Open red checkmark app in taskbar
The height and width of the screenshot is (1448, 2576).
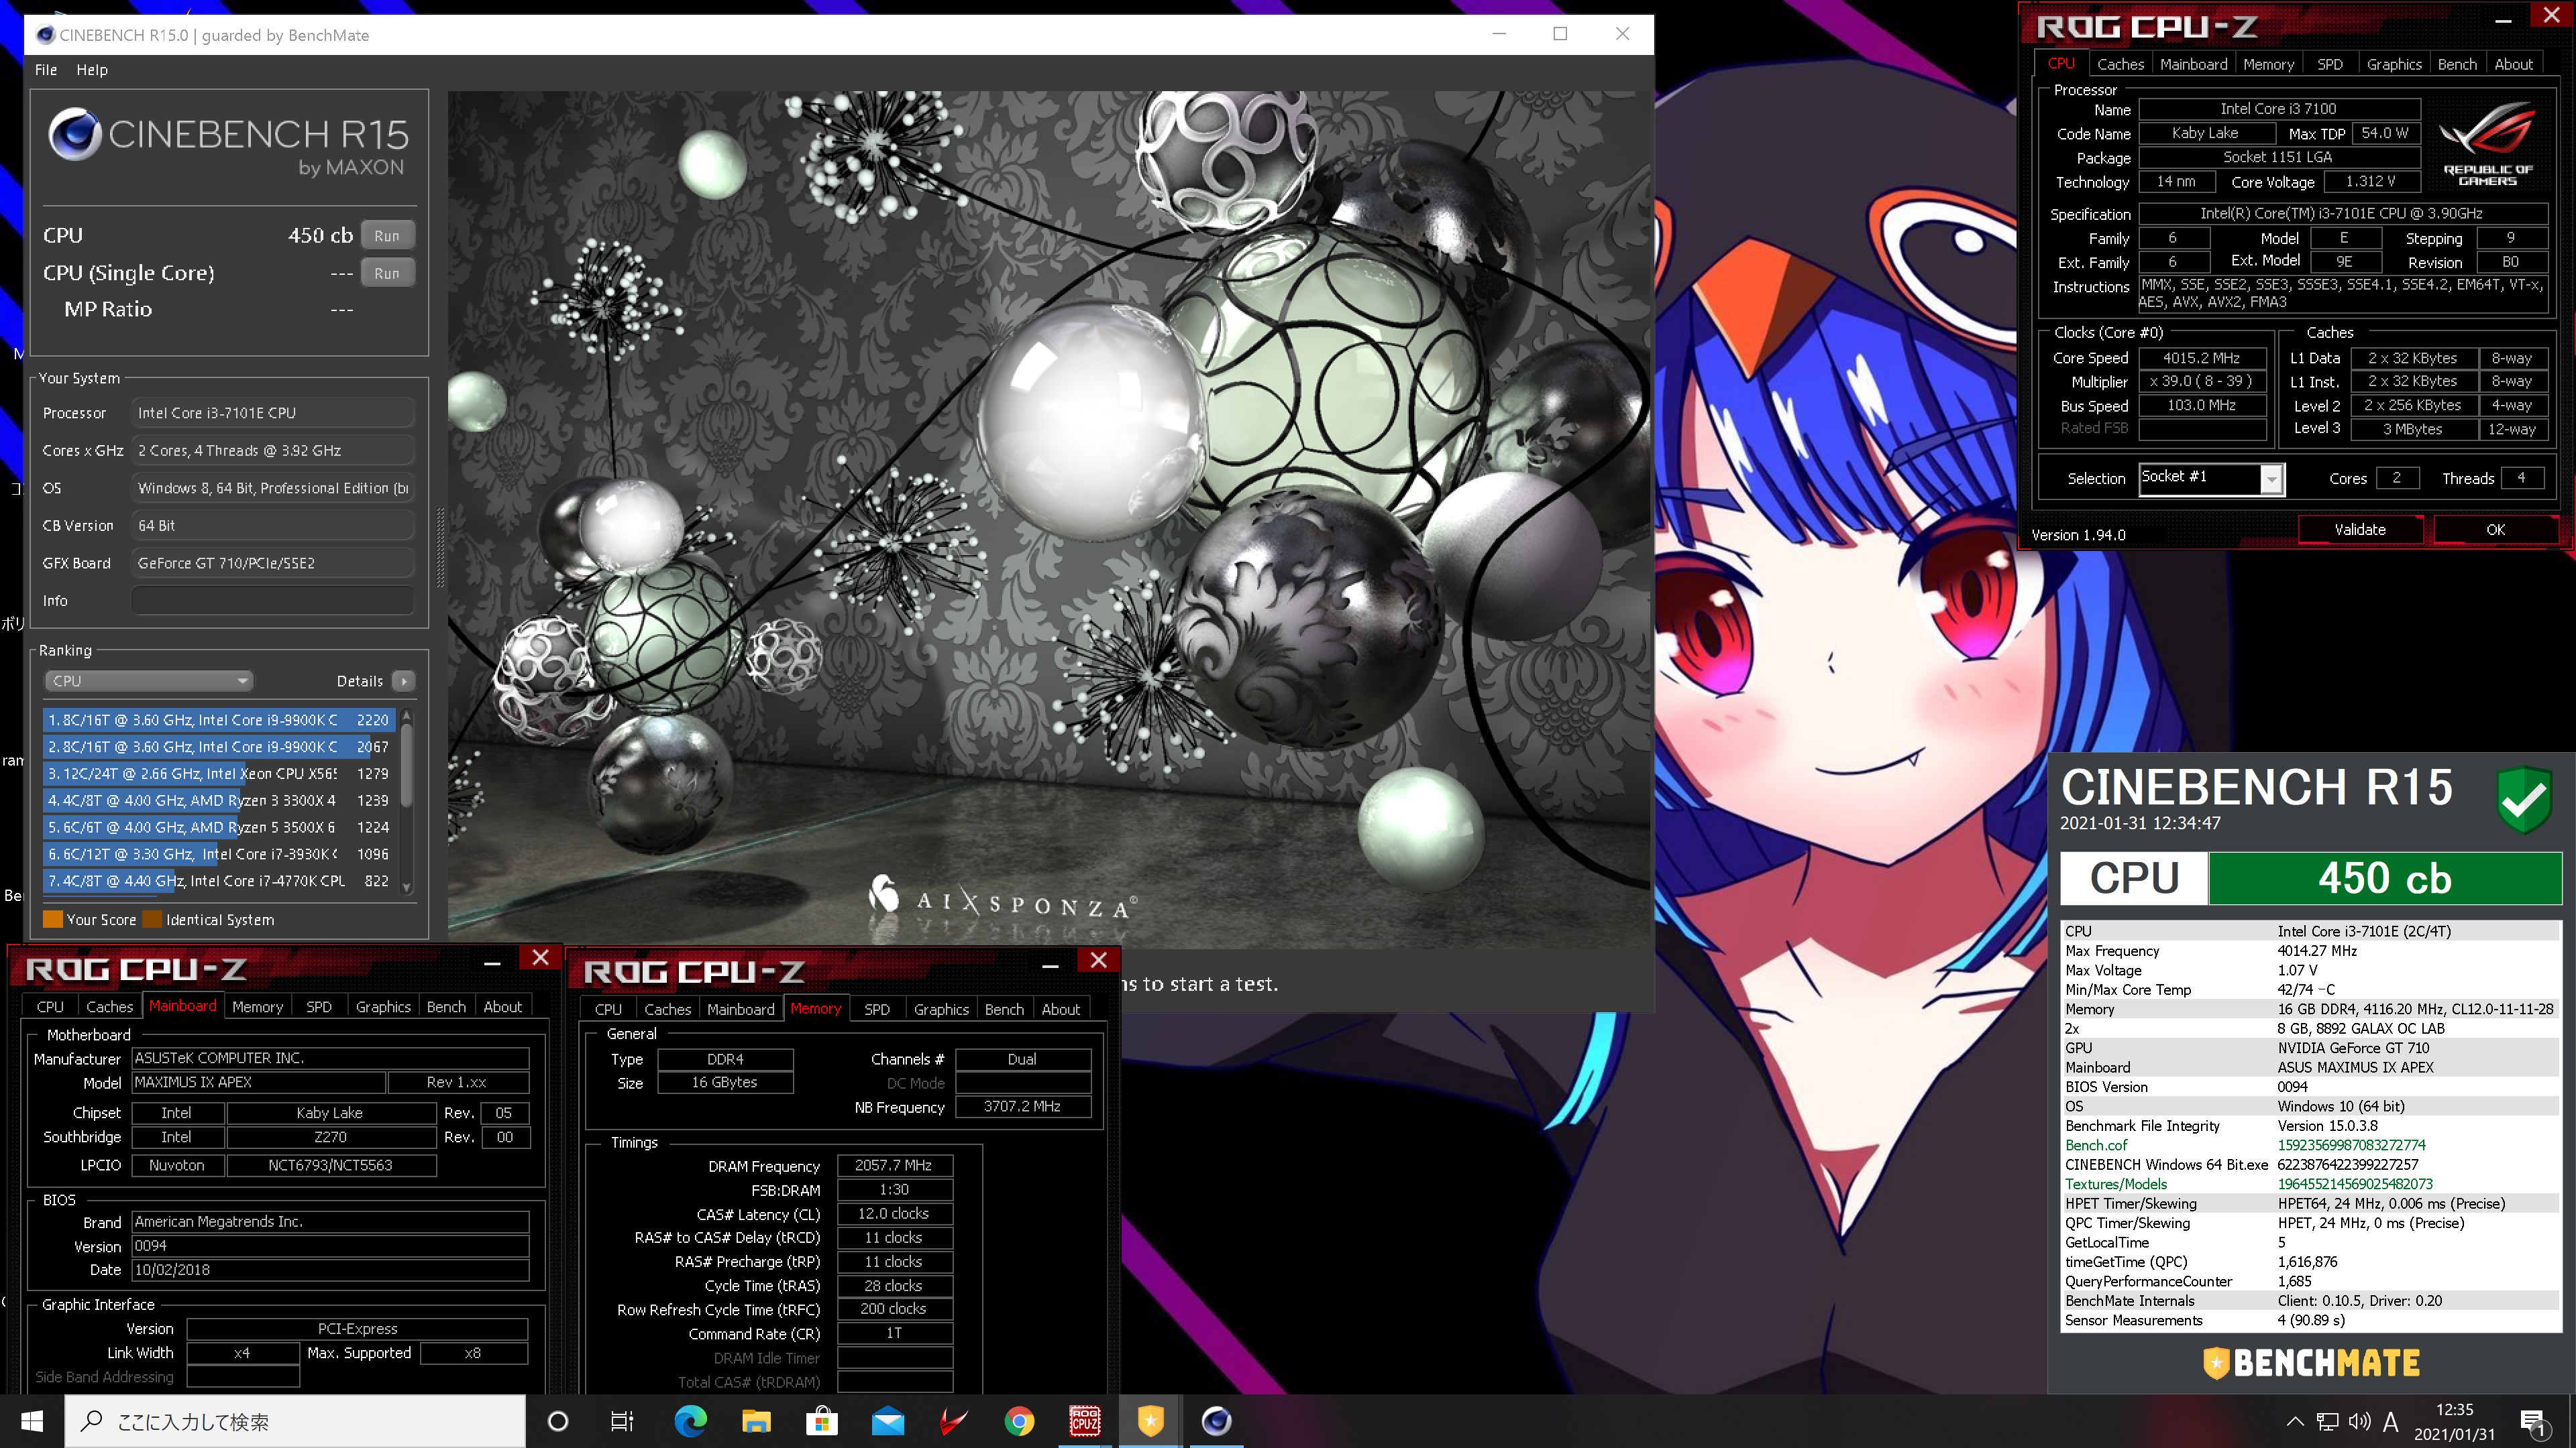[954, 1421]
